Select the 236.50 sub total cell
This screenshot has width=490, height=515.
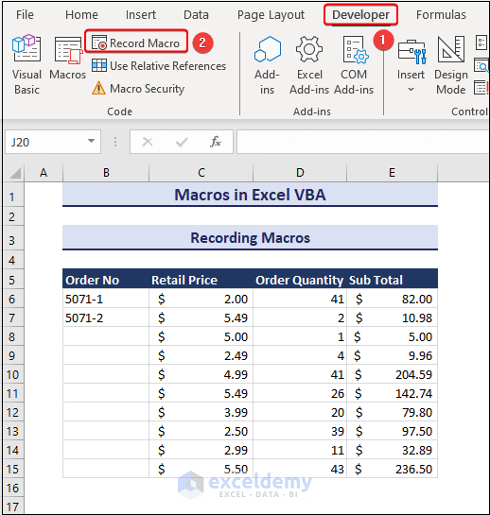tap(392, 469)
